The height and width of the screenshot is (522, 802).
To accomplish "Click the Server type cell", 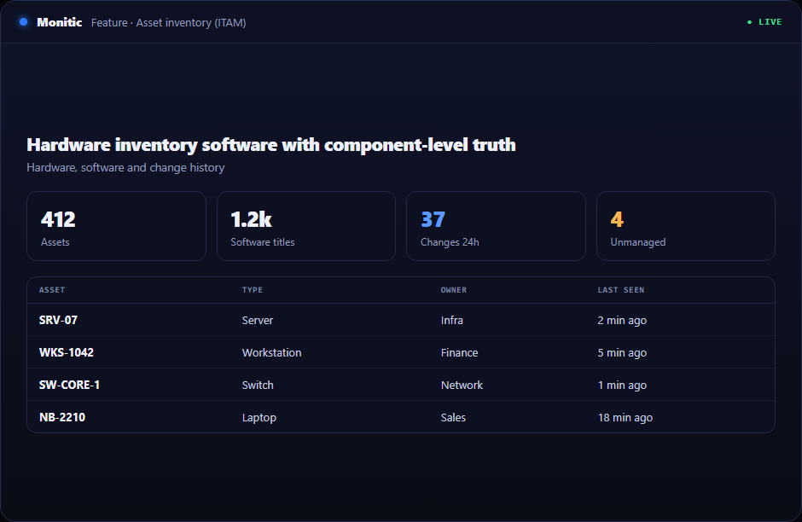I will pyautogui.click(x=258, y=320).
